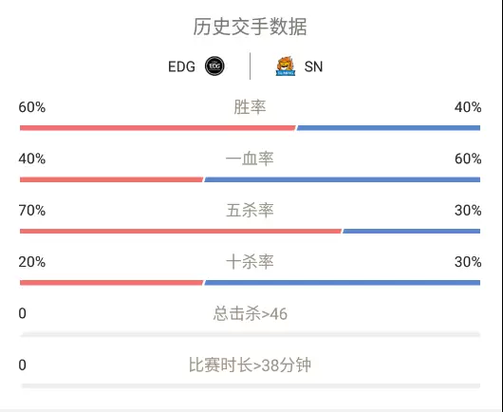503x412 pixels.
Task: Click the 五杀率 stat label
Action: (250, 211)
